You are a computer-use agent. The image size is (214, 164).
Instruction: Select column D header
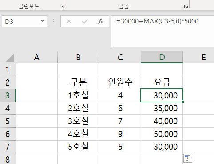pyautogui.click(x=162, y=57)
